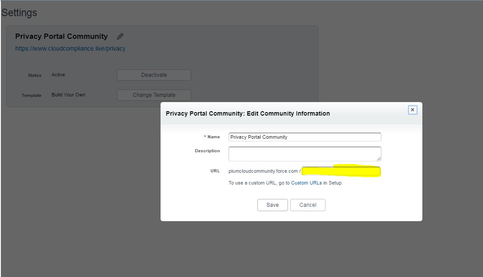The image size is (483, 277).
Task: Click the dialog title bar text
Action: tap(248, 113)
